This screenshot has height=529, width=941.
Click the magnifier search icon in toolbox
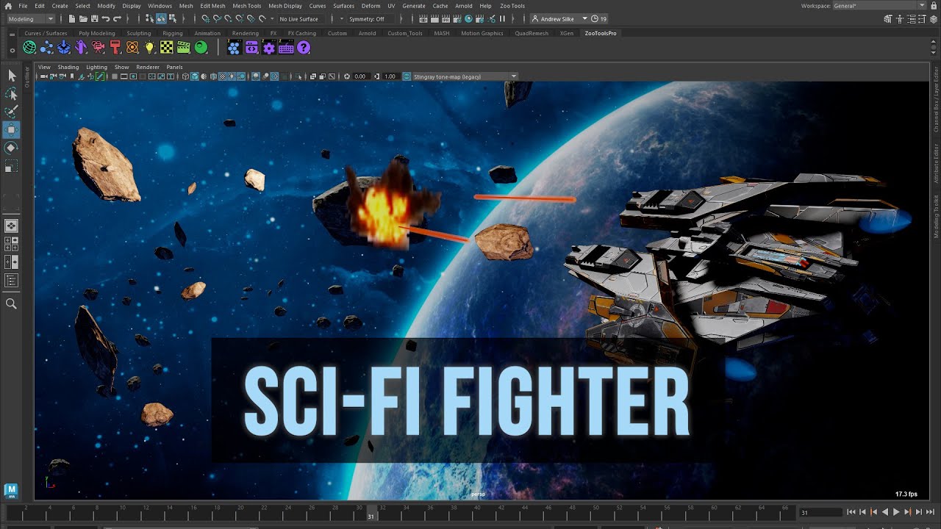coord(12,303)
